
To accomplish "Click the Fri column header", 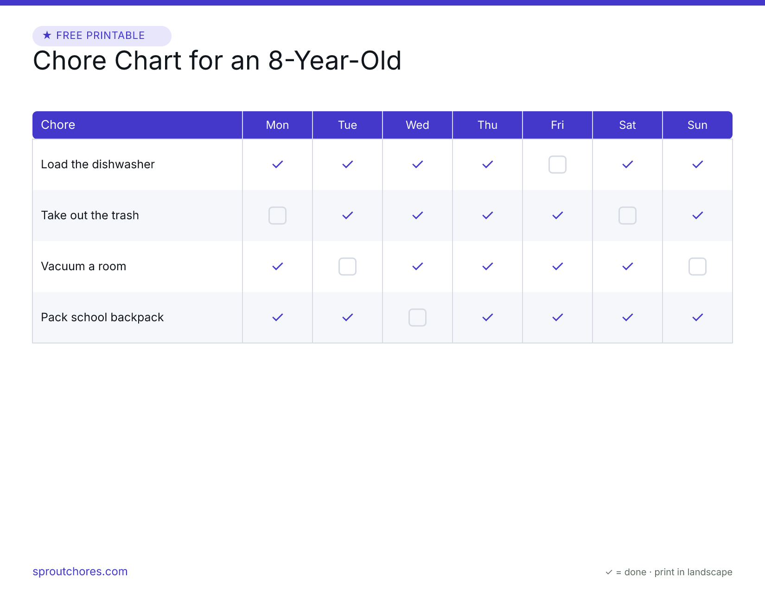I will 557,125.
